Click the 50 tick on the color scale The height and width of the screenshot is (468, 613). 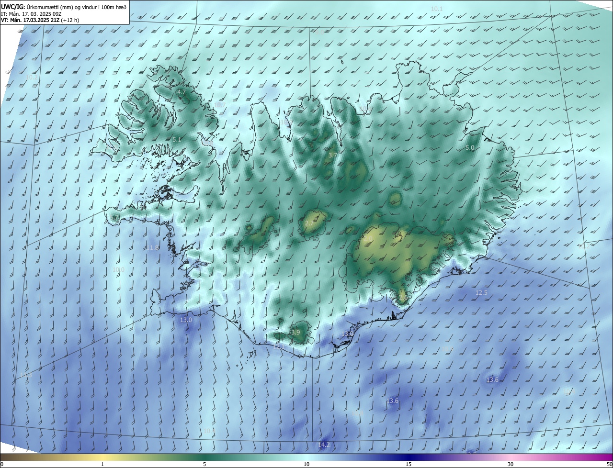[609, 464]
